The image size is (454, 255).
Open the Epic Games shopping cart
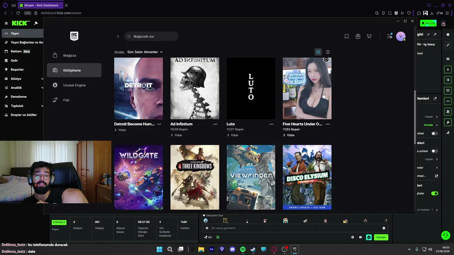369,36
